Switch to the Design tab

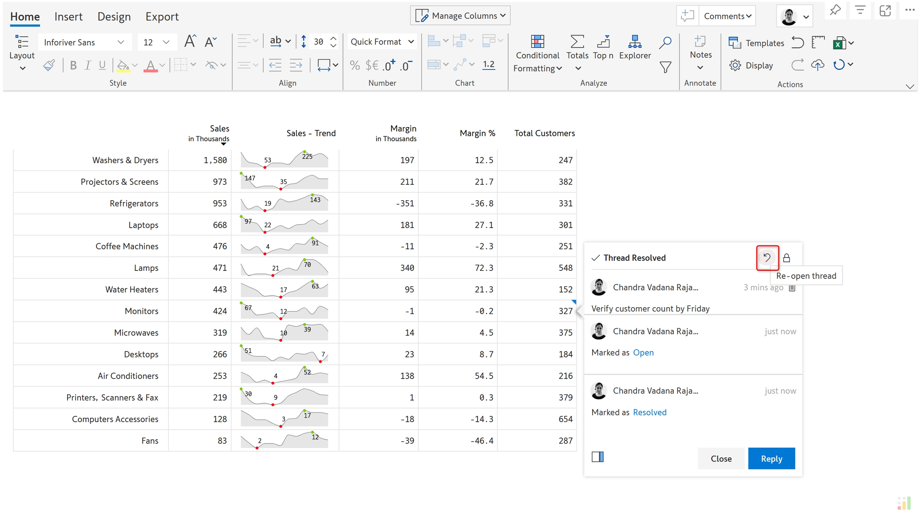114,16
